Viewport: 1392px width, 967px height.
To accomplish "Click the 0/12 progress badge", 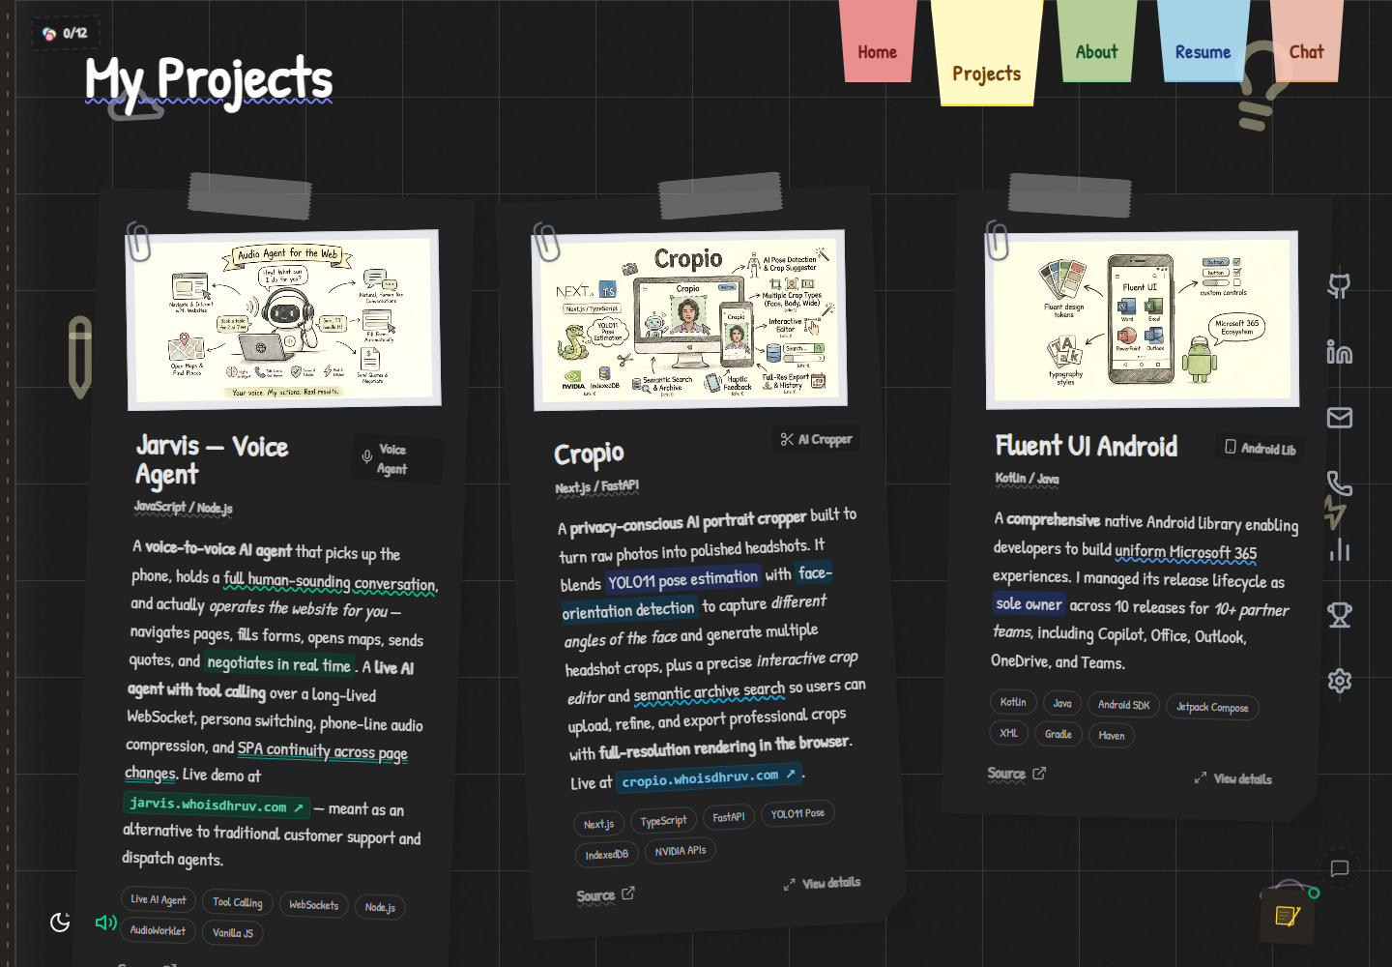I will [65, 33].
